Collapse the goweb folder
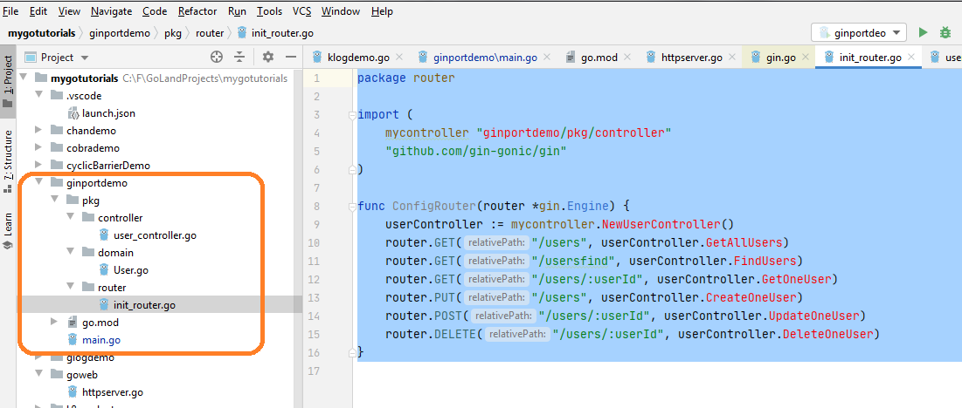The image size is (962, 408). [x=39, y=374]
